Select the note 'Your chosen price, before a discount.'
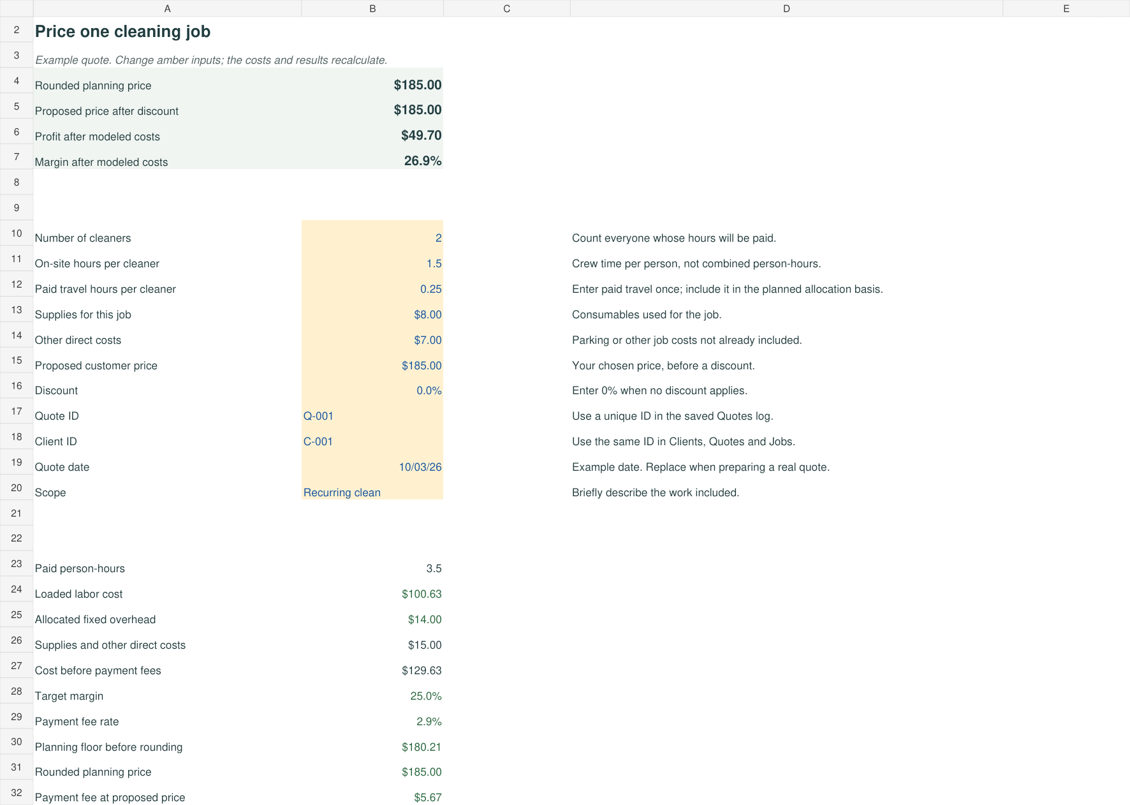Screen dimensions: 1130x805 663,366
